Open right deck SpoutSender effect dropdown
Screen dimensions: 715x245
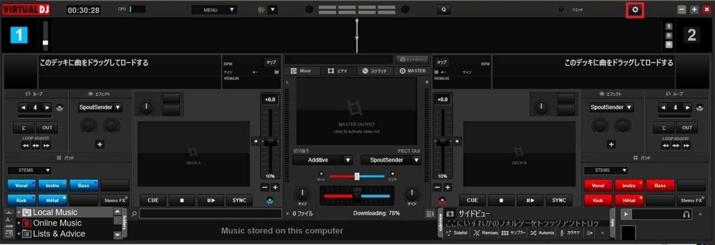(611, 107)
